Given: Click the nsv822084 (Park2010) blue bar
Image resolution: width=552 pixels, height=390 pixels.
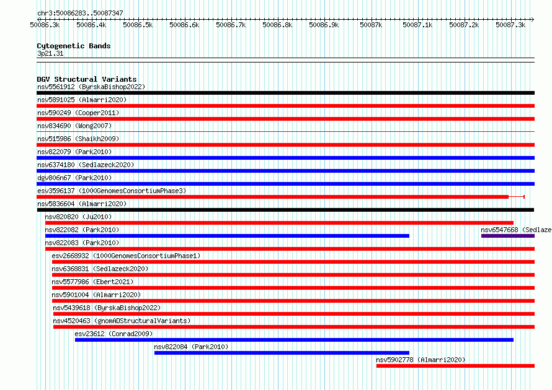Looking at the screenshot, I should coord(282,353).
